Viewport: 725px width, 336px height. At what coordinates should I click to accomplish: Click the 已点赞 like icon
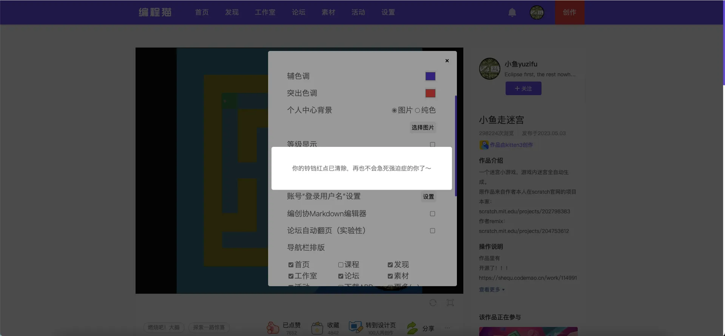point(273,328)
